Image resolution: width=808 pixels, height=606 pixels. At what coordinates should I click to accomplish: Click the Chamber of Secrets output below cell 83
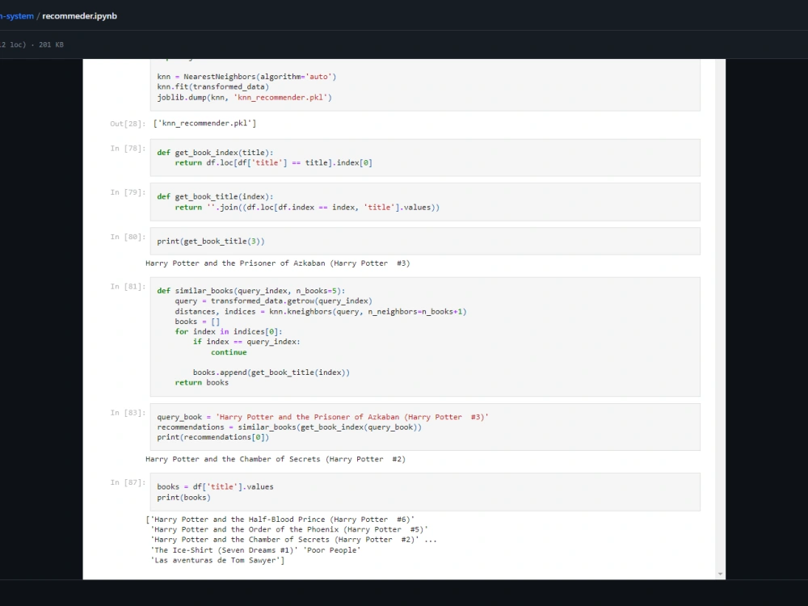pos(276,459)
